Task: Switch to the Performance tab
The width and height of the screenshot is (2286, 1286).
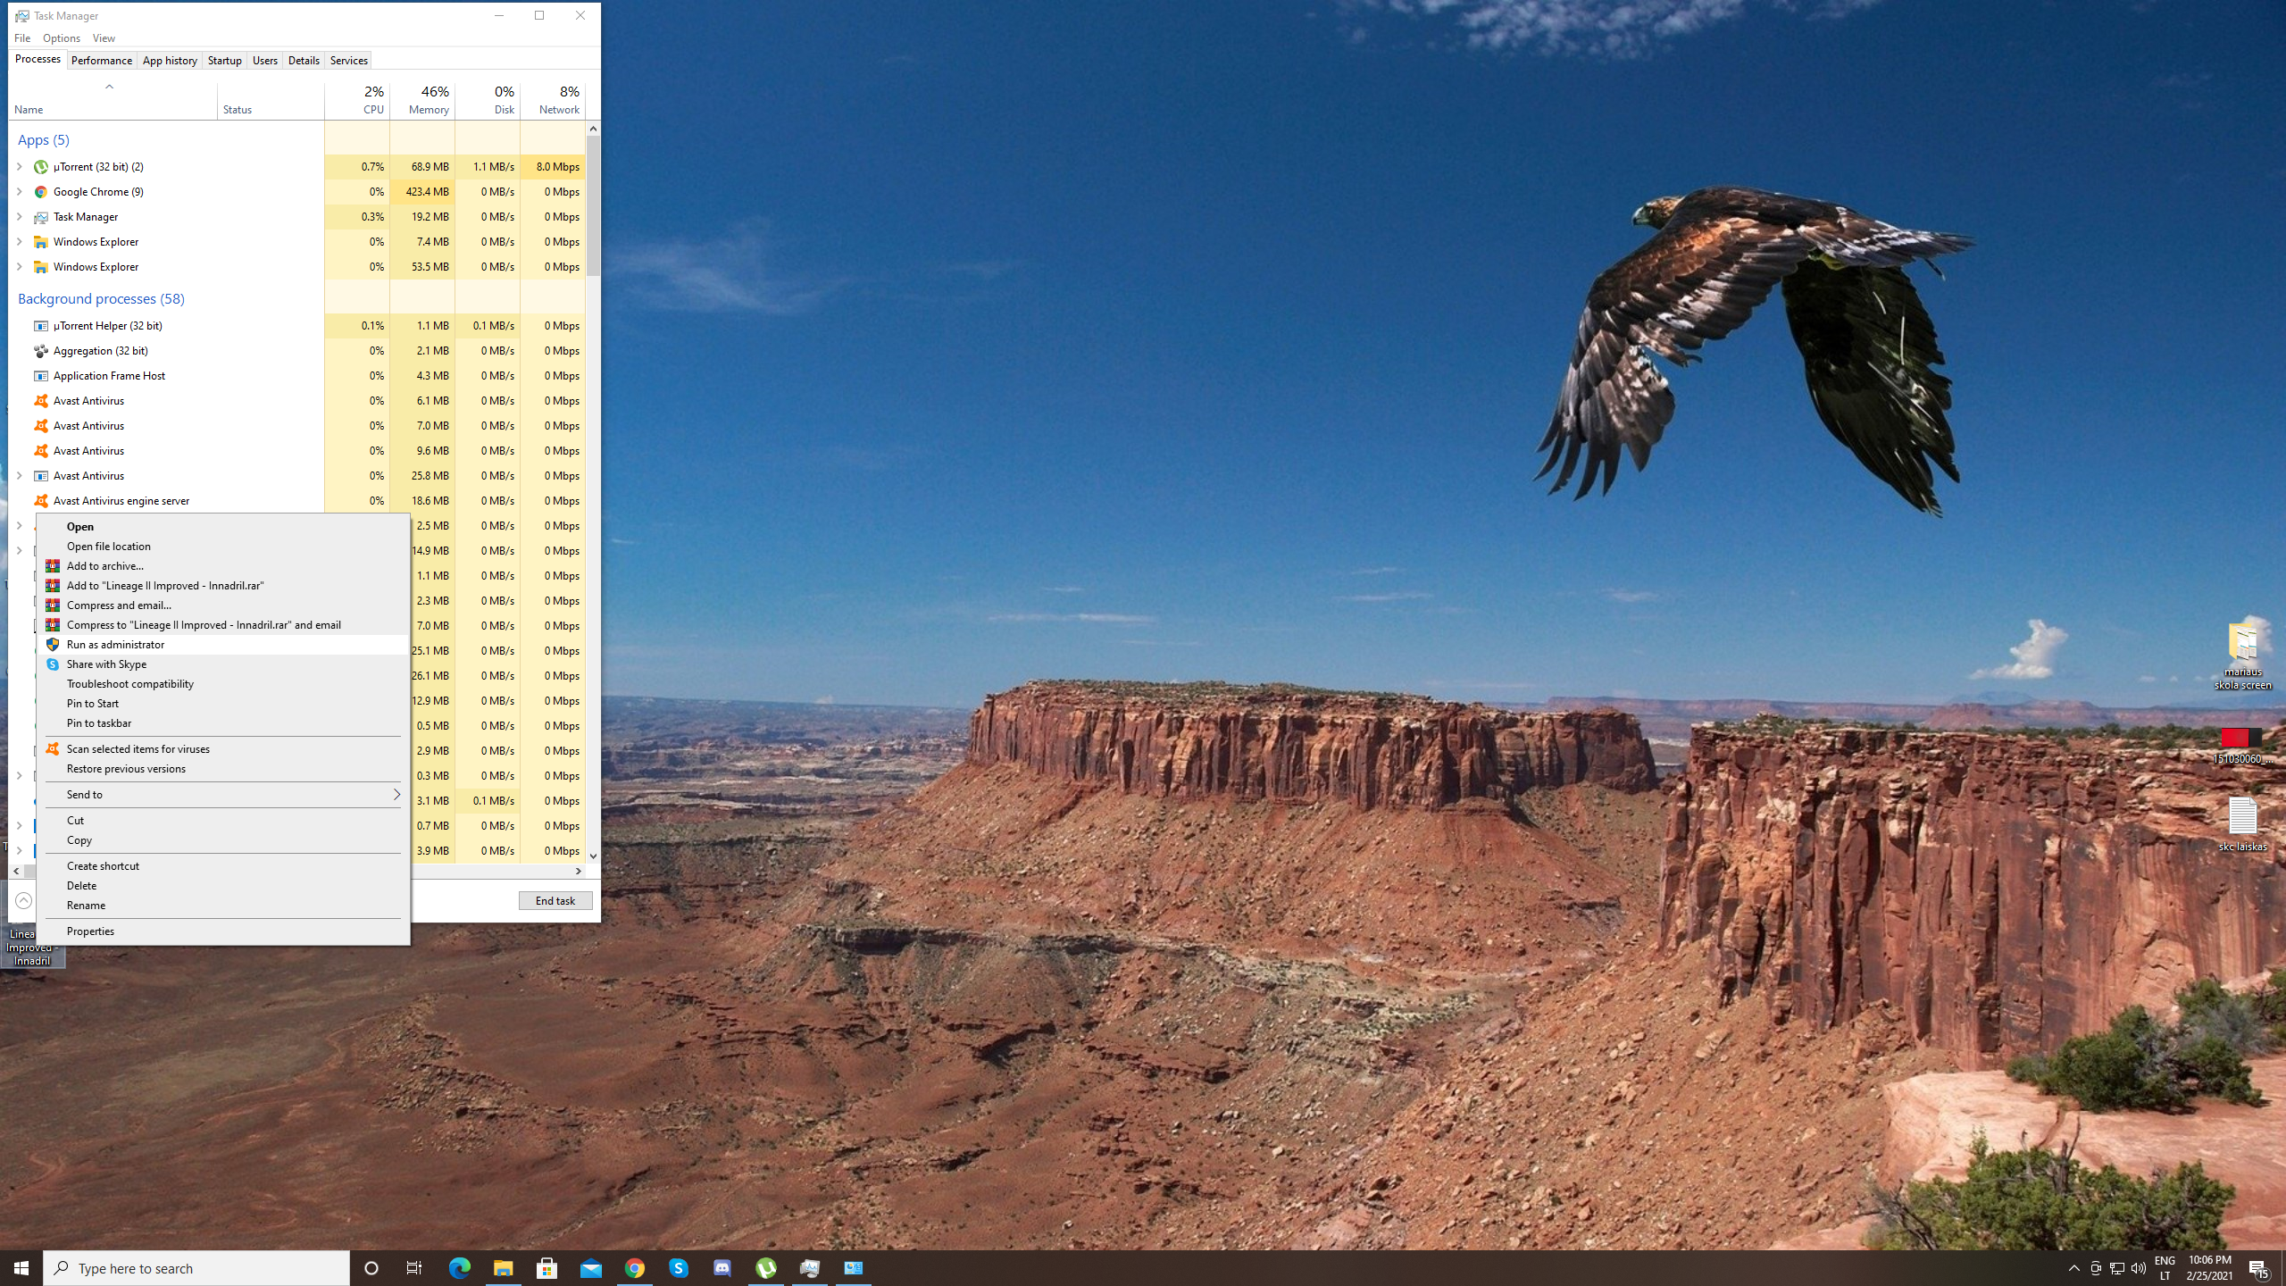Action: point(101,61)
